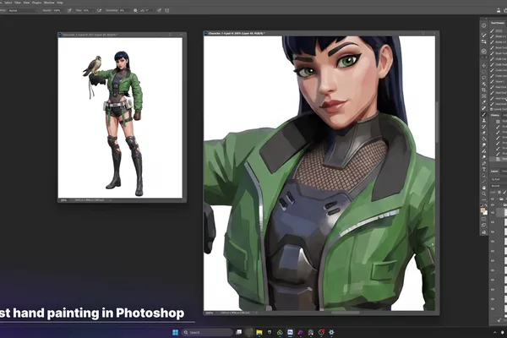The image size is (507, 338).
Task: Select the Marquee selection tool
Action: coord(483,72)
